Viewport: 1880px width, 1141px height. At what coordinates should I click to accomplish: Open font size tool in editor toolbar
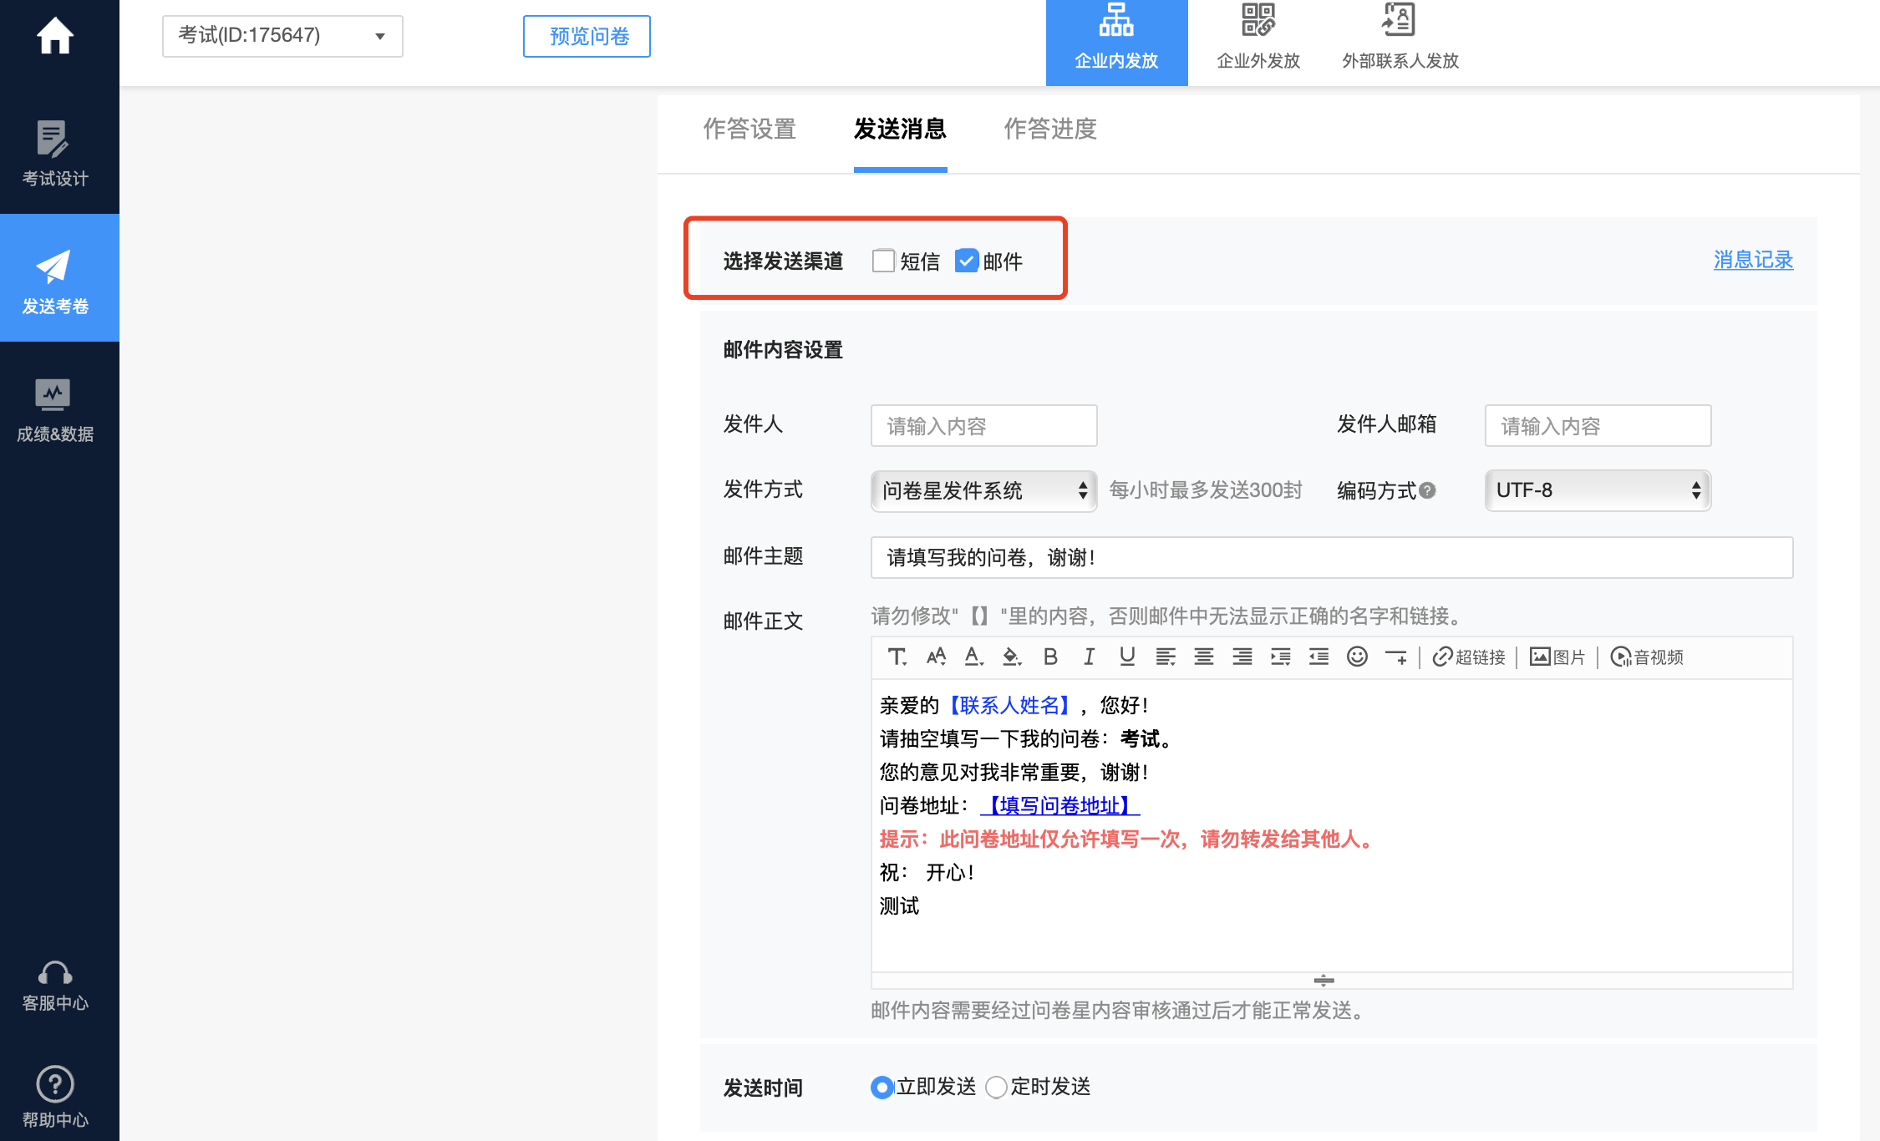[x=936, y=657]
